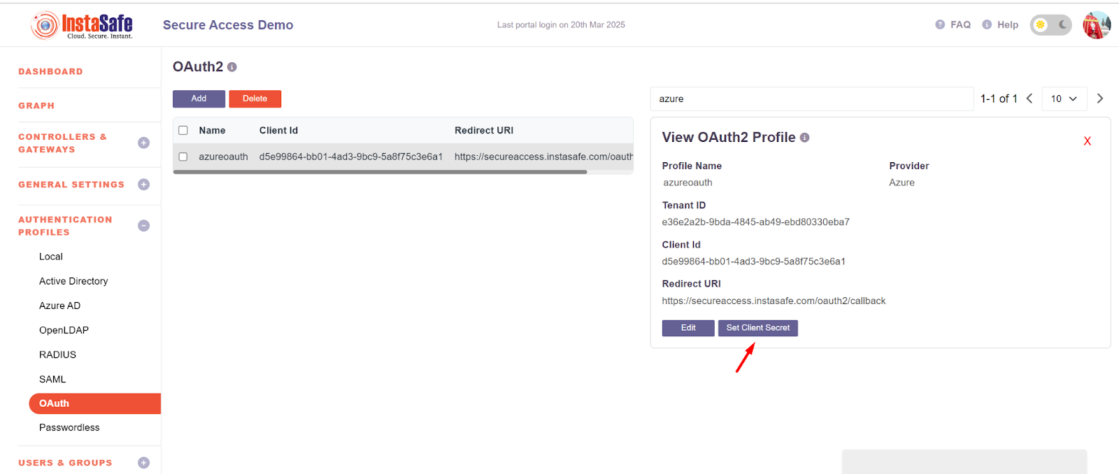Click the Redirect URI value in profile panel
The height and width of the screenshot is (474, 1119).
point(774,301)
